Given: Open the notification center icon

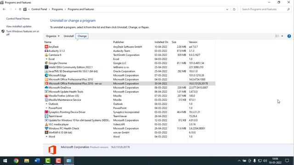Looking at the screenshot, I should click(287, 160).
